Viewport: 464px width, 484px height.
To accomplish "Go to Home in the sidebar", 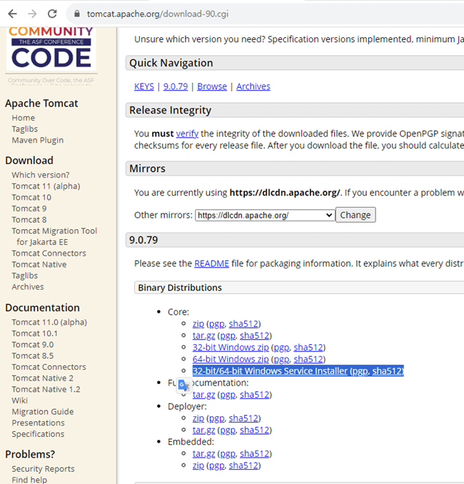I will coord(24,118).
